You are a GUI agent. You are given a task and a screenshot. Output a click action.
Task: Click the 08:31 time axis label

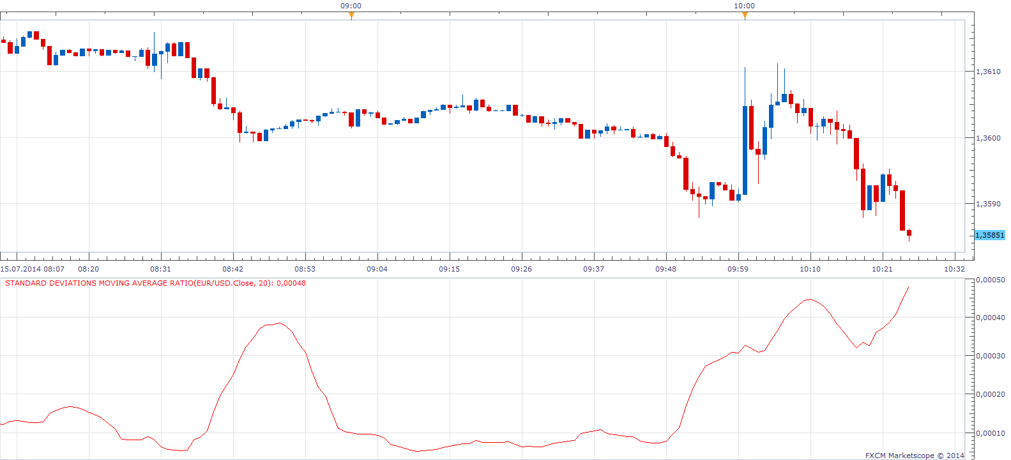(x=161, y=269)
